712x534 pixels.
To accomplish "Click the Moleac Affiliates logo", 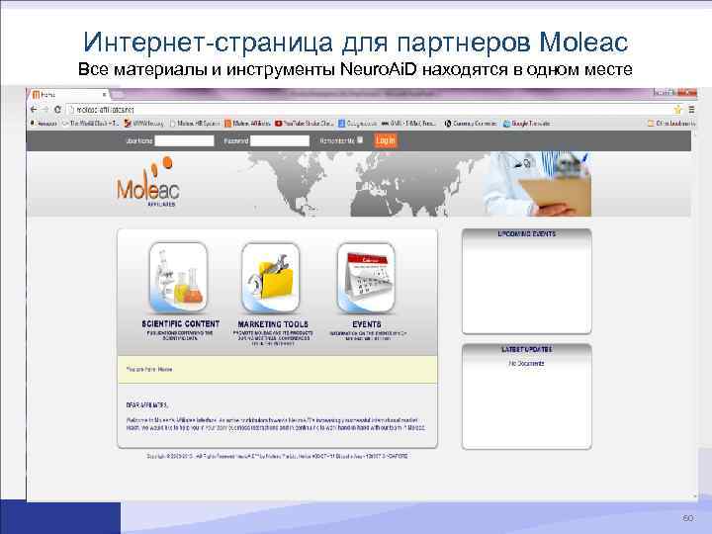I will [148, 183].
